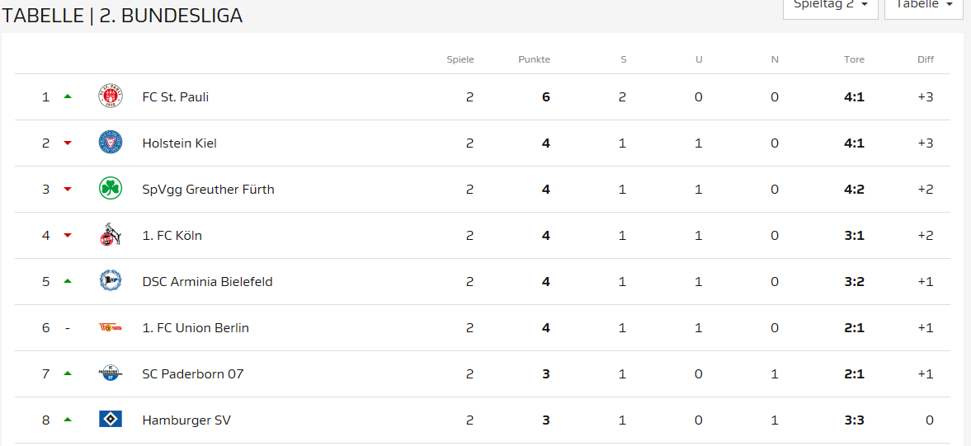Click the Greuther Fürth cloverleaf logo
971x446 pixels.
tap(110, 189)
